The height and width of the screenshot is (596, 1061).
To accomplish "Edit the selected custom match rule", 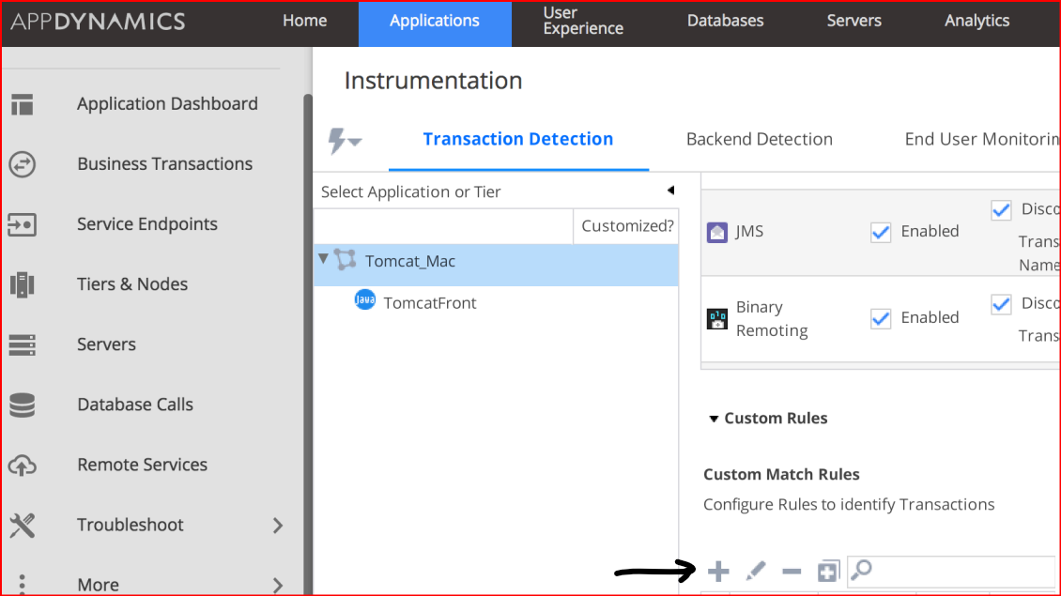I will click(755, 571).
